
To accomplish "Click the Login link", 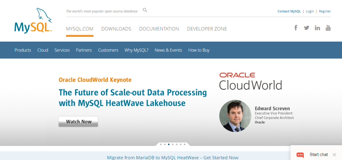I will (x=310, y=11).
